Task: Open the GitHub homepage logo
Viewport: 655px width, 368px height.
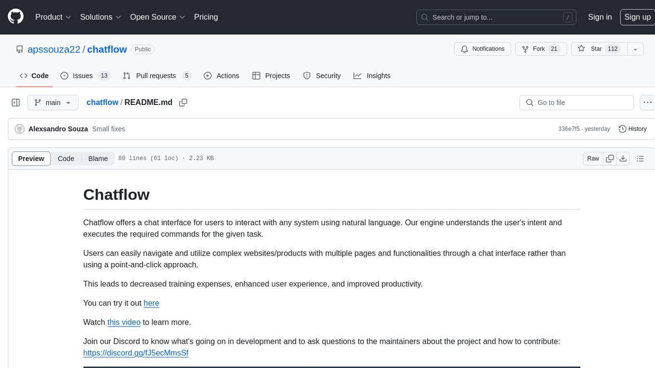Action: click(16, 17)
